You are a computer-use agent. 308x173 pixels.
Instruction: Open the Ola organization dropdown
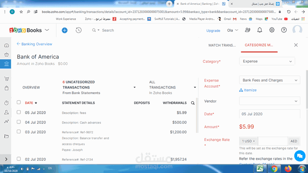point(233,30)
